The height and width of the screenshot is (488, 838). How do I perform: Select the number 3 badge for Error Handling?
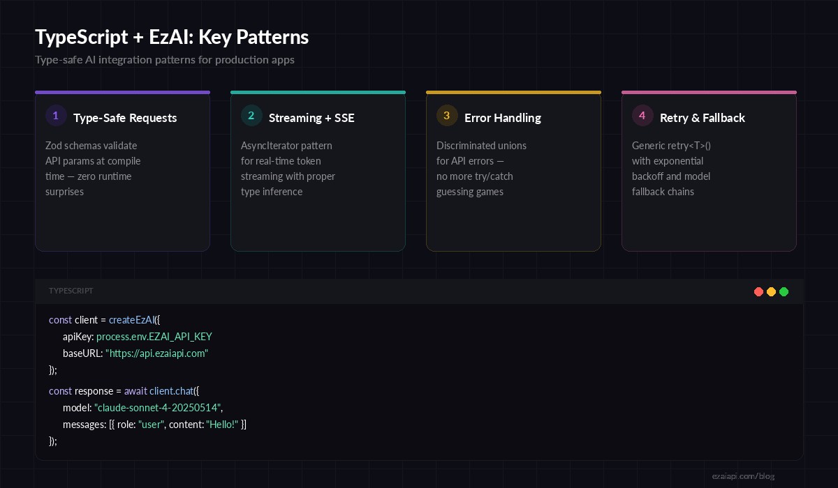point(447,116)
